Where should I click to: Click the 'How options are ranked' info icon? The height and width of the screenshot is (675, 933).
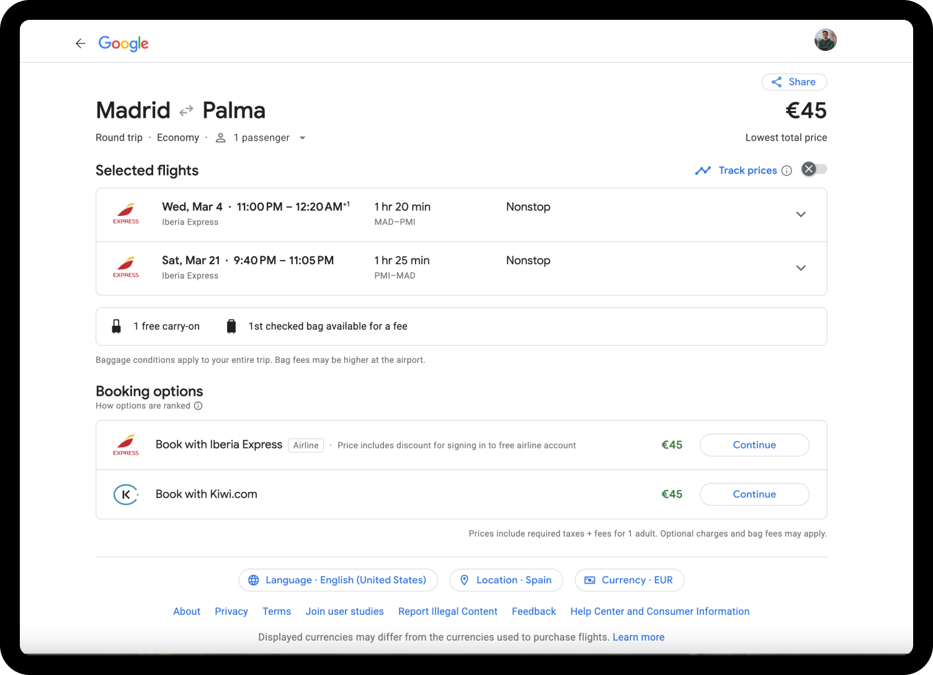click(x=199, y=406)
